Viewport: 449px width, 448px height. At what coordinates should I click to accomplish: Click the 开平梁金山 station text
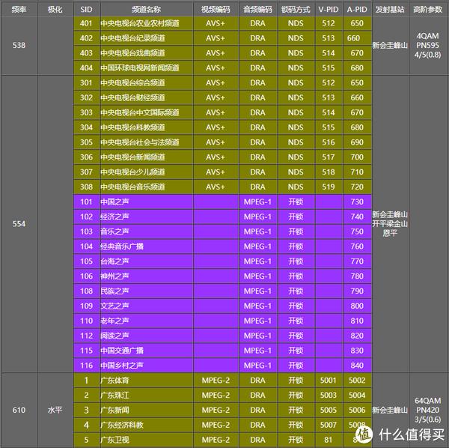[390, 223]
